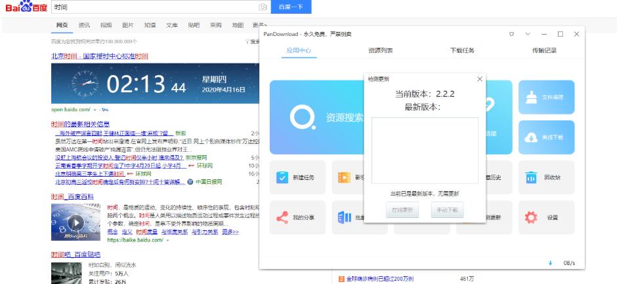Viewport: 634px width, 284px height.
Task: Open 文件清理 broom icon tile
Action: (531, 97)
